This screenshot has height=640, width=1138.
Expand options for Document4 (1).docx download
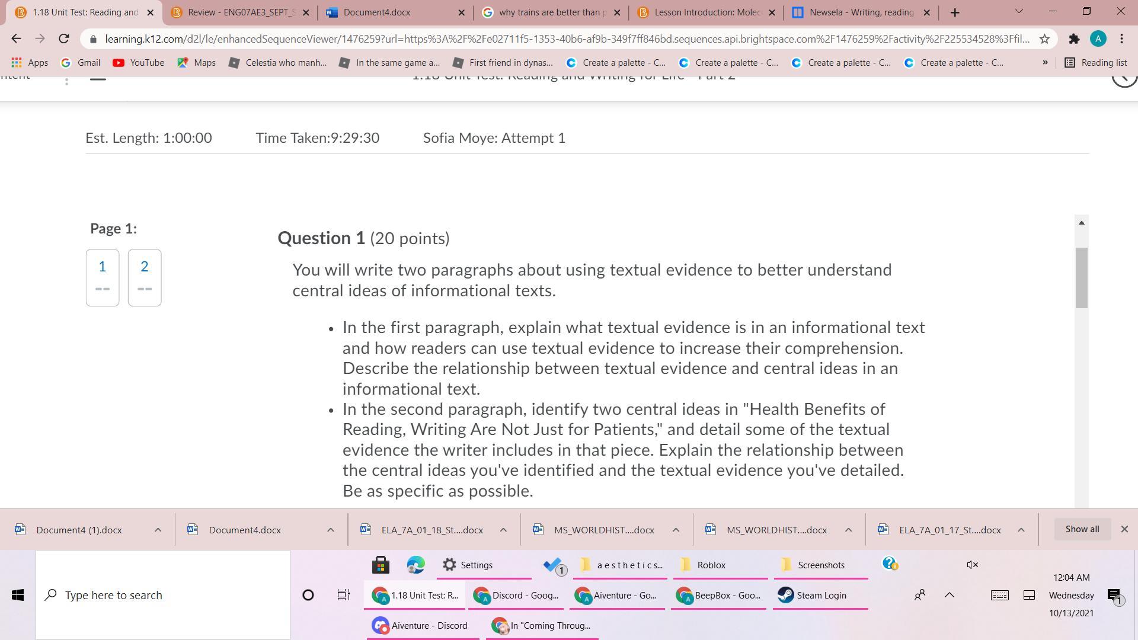coord(158,530)
